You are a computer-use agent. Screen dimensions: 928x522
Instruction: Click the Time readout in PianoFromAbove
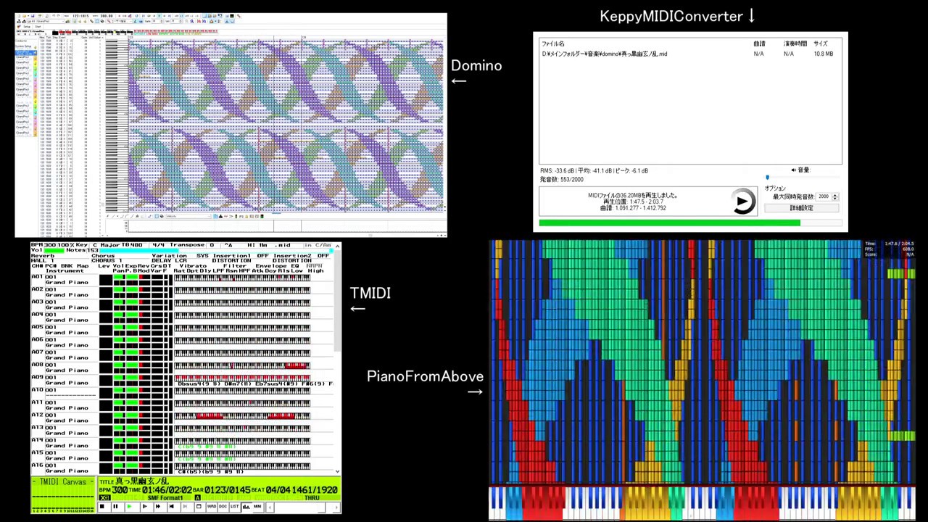click(889, 244)
